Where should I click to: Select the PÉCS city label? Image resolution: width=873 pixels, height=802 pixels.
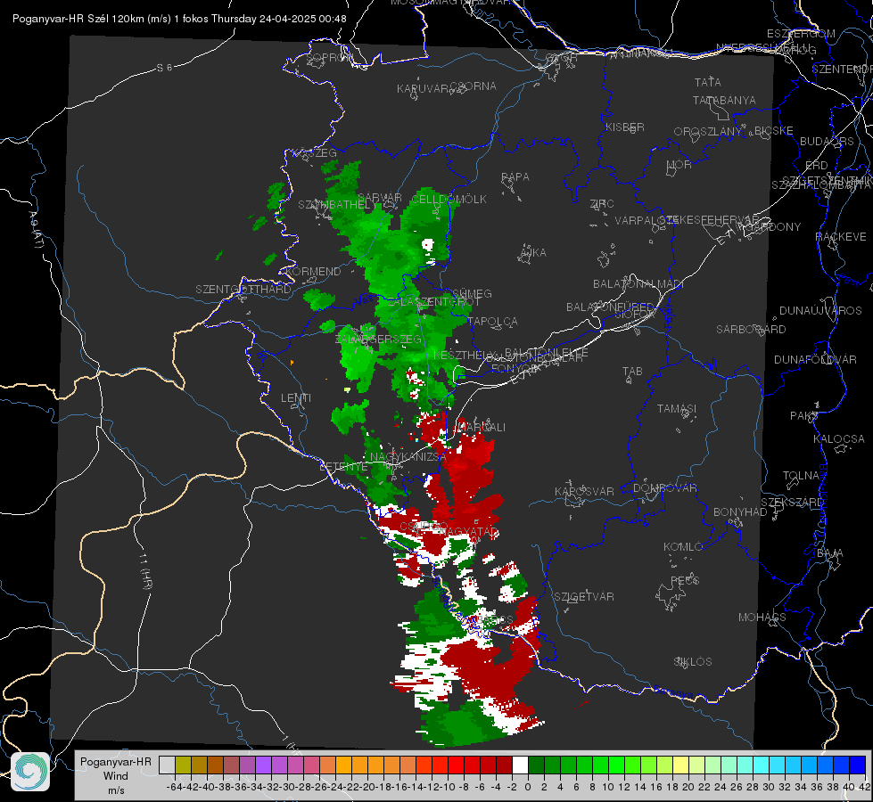684,580
